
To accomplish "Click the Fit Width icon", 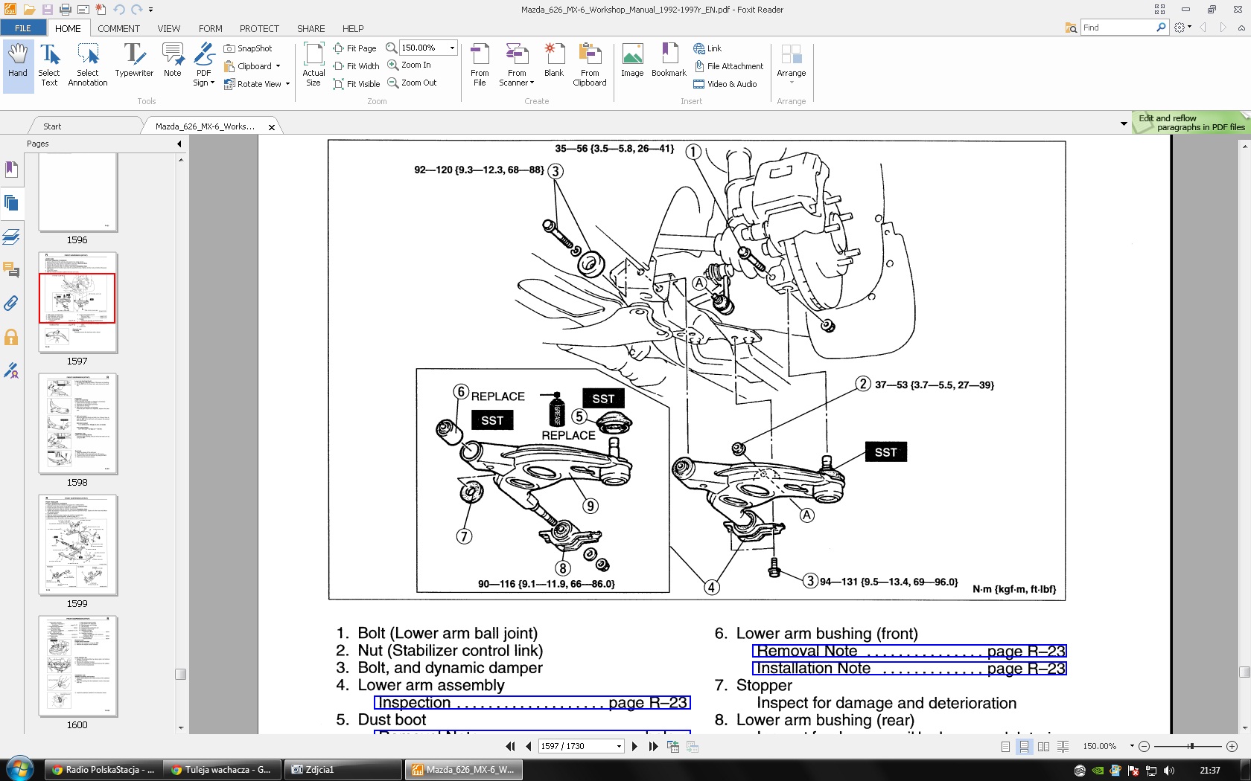I will (x=339, y=66).
